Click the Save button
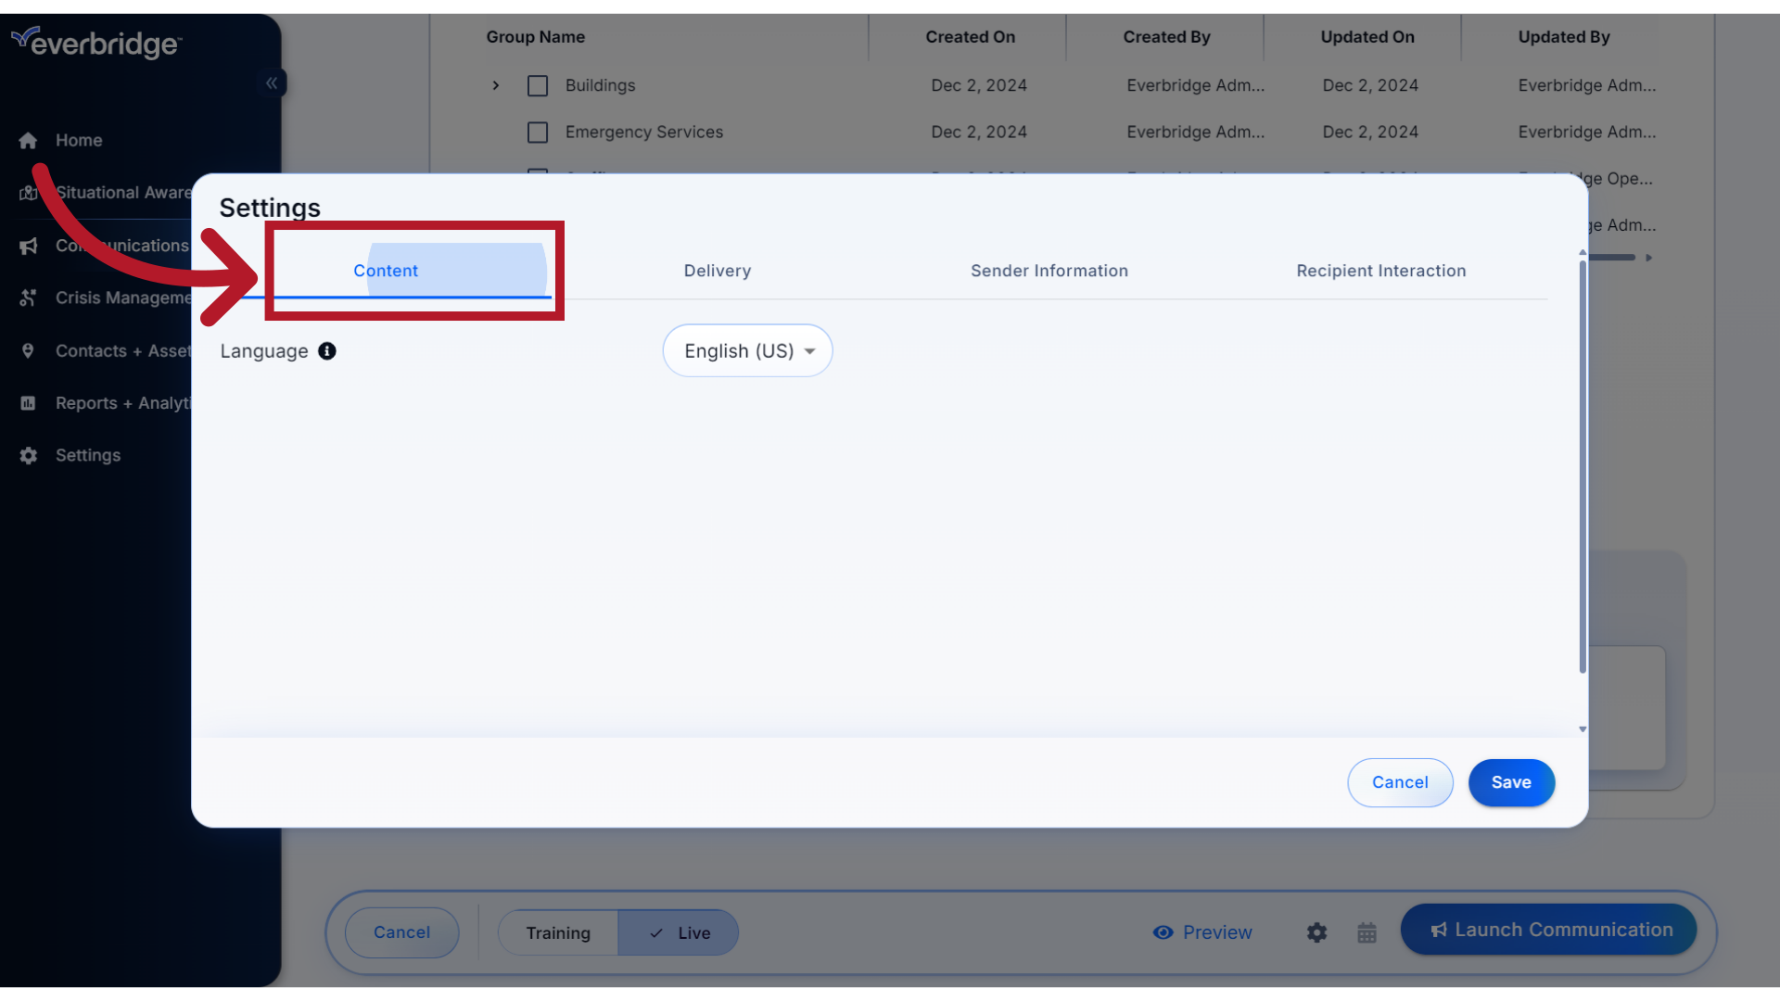 click(x=1511, y=782)
